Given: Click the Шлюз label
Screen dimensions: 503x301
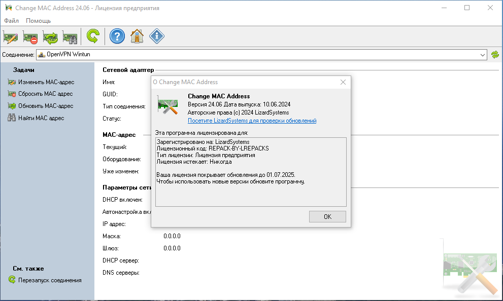Looking at the screenshot, I should tap(110, 248).
